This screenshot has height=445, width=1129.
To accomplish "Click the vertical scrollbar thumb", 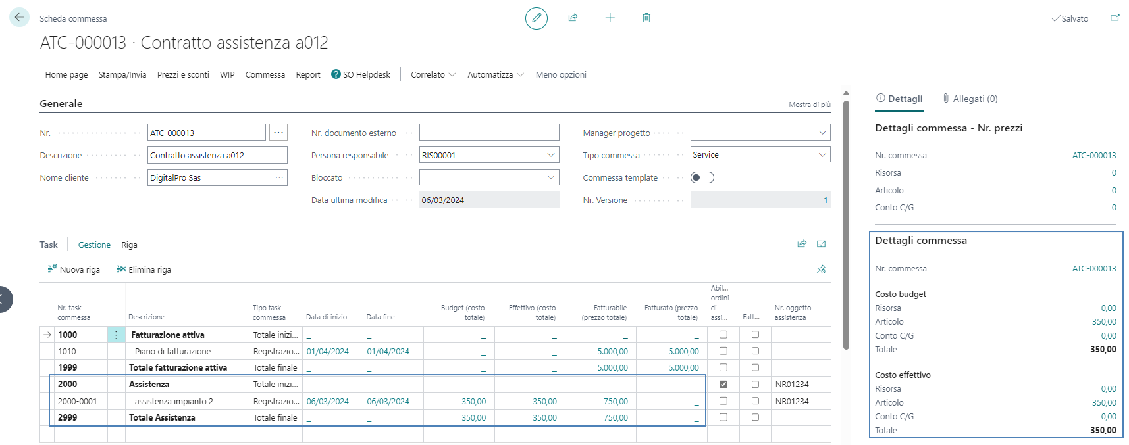I will (x=846, y=223).
